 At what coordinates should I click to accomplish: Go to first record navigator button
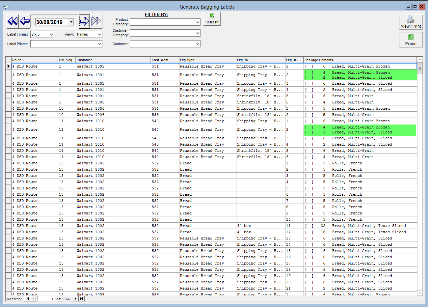[28, 299]
